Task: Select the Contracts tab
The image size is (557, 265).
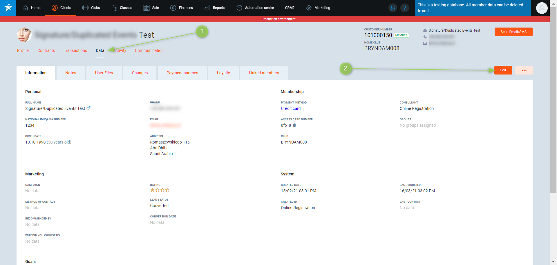Action: (x=46, y=50)
